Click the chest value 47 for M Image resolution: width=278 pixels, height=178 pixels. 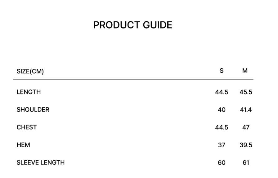point(245,127)
